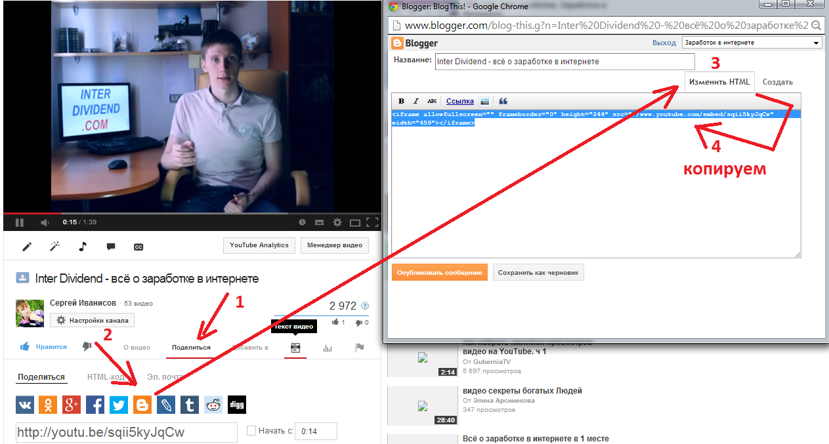Open видео секреты богатых Людей suggestion

coord(522,391)
